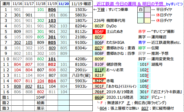Select the 901F legend cell
Viewport: 184px width, 112px height.
99,86
